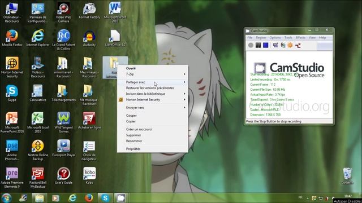Select the Microsoft Excel 2010 icon
This screenshot has width=362, height=203.
(38, 122)
